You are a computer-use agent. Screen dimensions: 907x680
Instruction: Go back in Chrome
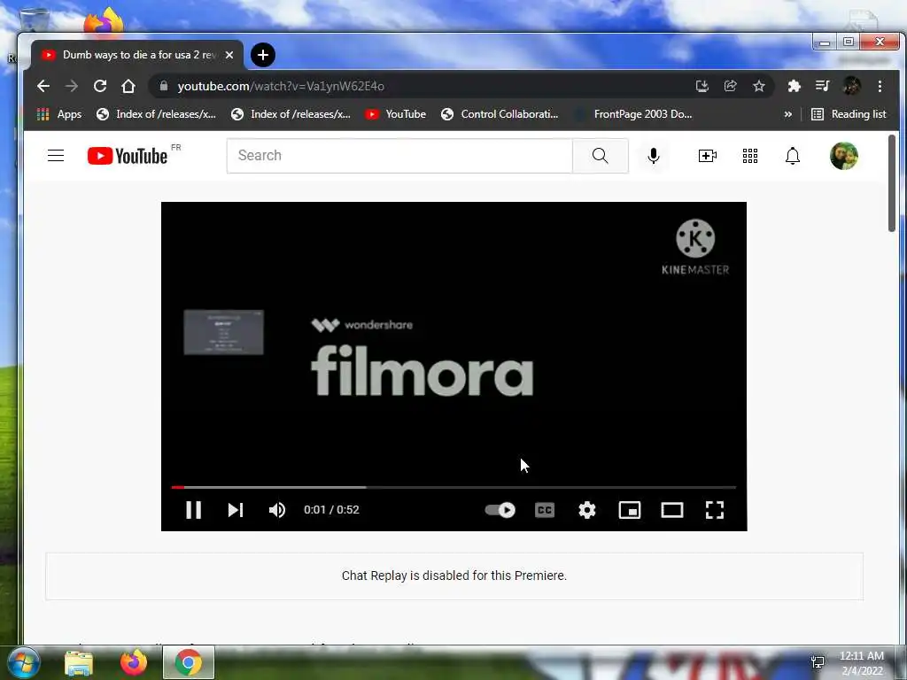click(43, 86)
